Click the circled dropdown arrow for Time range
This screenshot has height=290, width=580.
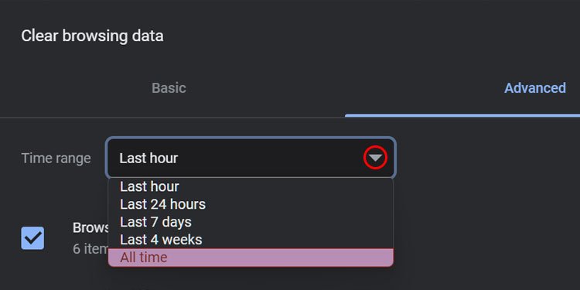tap(375, 158)
